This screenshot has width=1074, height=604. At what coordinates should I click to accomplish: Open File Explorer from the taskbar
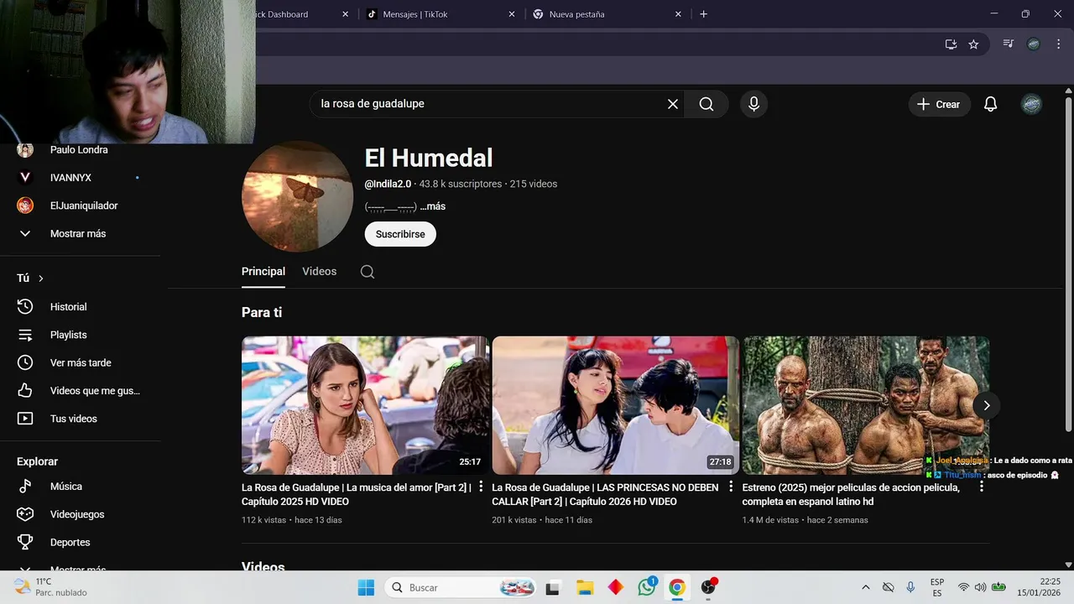point(585,587)
